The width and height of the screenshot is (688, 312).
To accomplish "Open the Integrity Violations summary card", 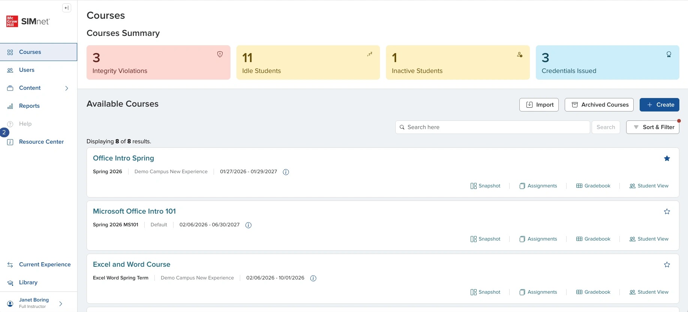I will (159, 62).
